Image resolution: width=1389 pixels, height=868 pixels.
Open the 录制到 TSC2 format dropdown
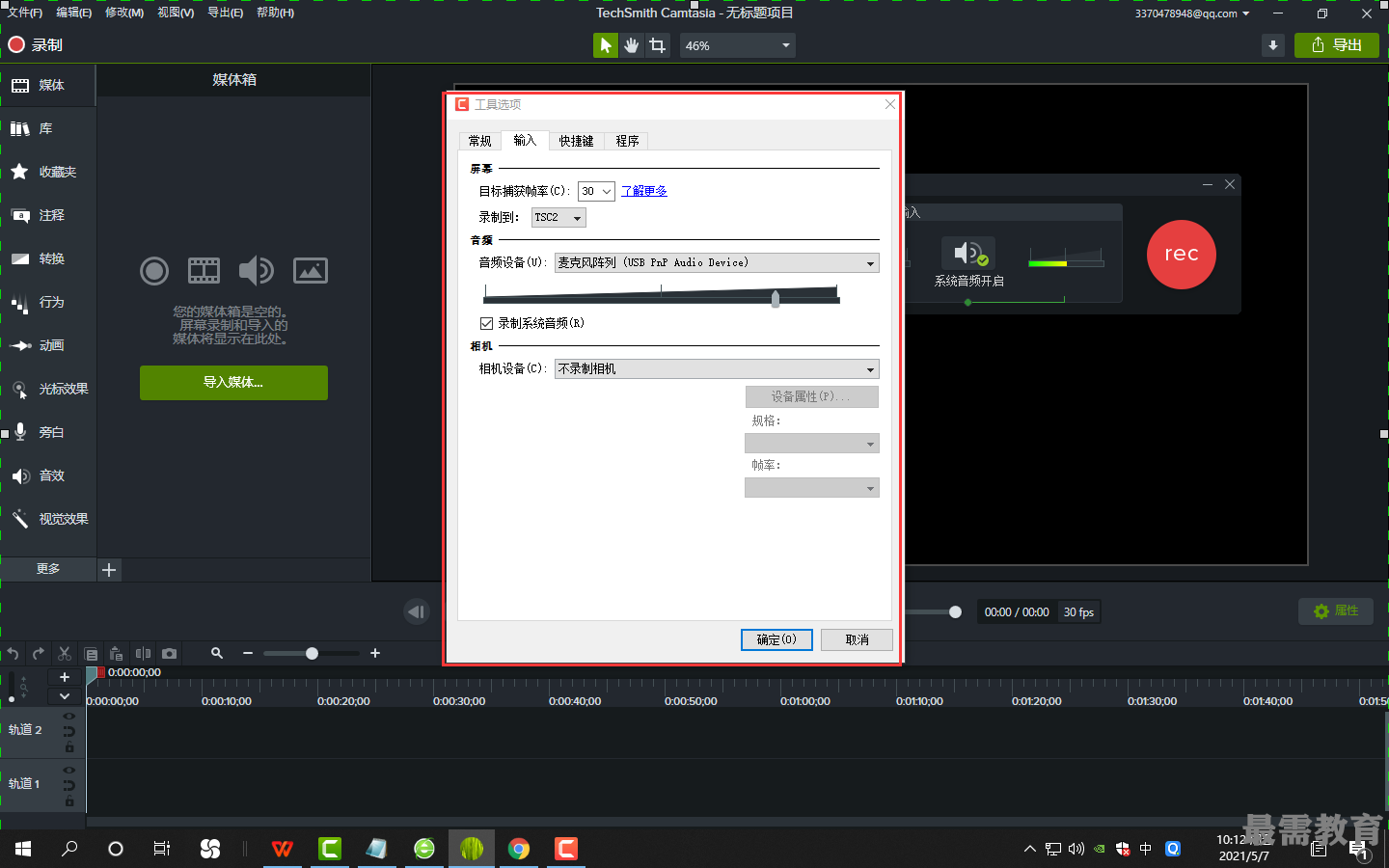558,218
